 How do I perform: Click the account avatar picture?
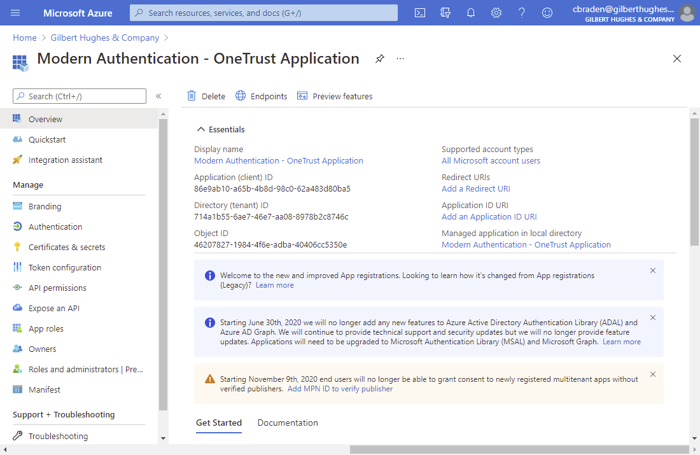click(687, 13)
